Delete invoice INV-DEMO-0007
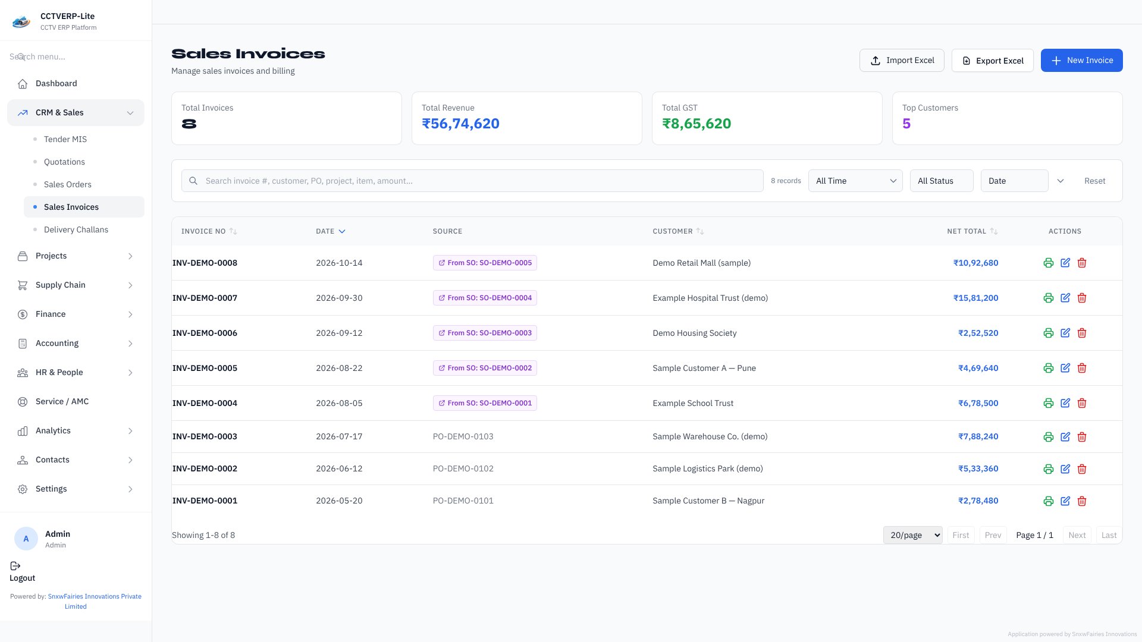The width and height of the screenshot is (1142, 642). [x=1082, y=298]
